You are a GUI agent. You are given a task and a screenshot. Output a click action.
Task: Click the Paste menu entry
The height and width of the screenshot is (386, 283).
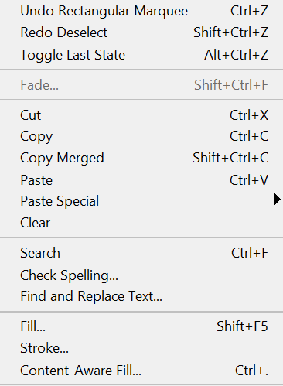click(141, 179)
